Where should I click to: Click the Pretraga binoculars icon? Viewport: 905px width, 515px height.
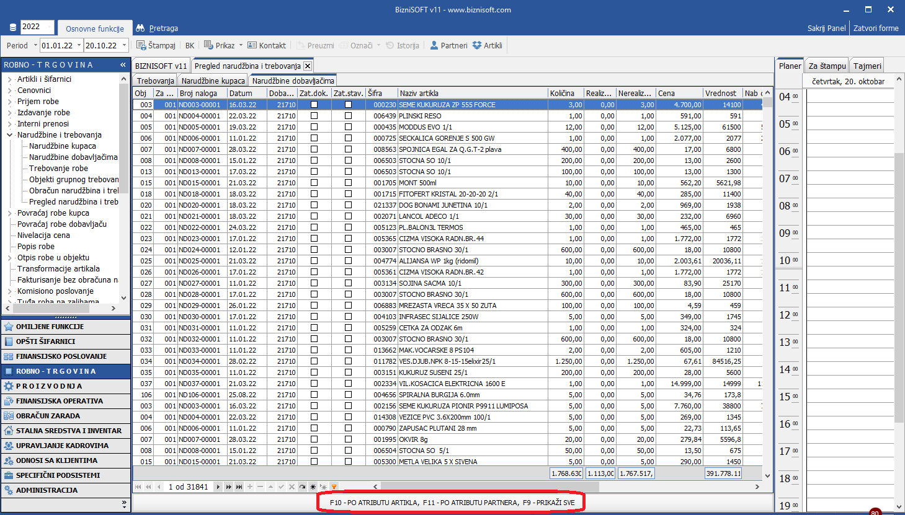point(140,28)
